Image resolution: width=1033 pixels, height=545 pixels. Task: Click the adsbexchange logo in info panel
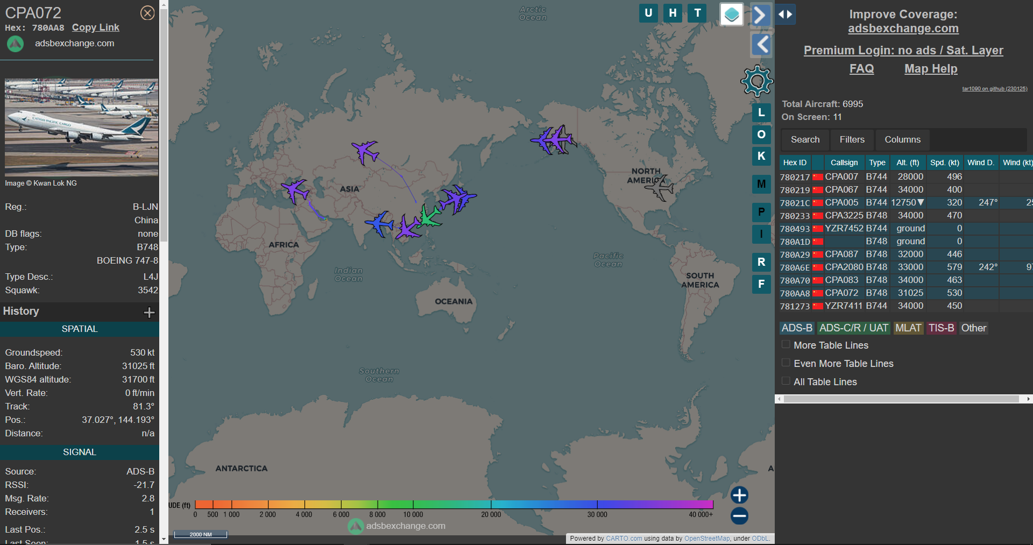(x=15, y=44)
